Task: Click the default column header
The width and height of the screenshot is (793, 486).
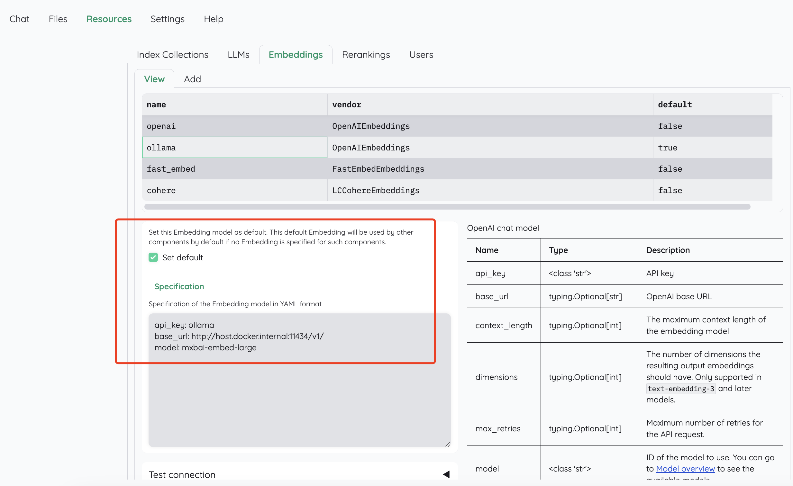Action: pos(675,104)
